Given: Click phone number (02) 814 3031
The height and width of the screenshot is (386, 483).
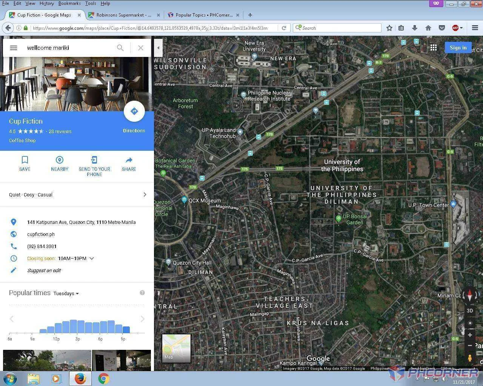Looking at the screenshot, I should pyautogui.click(x=42, y=247).
